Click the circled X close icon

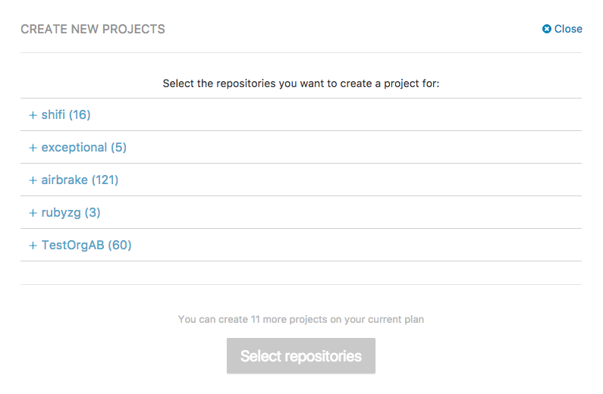pyautogui.click(x=546, y=29)
